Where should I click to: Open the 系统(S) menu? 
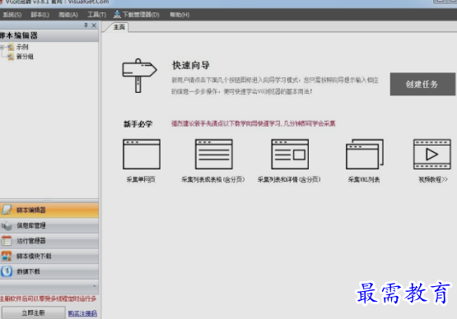[x=12, y=15]
